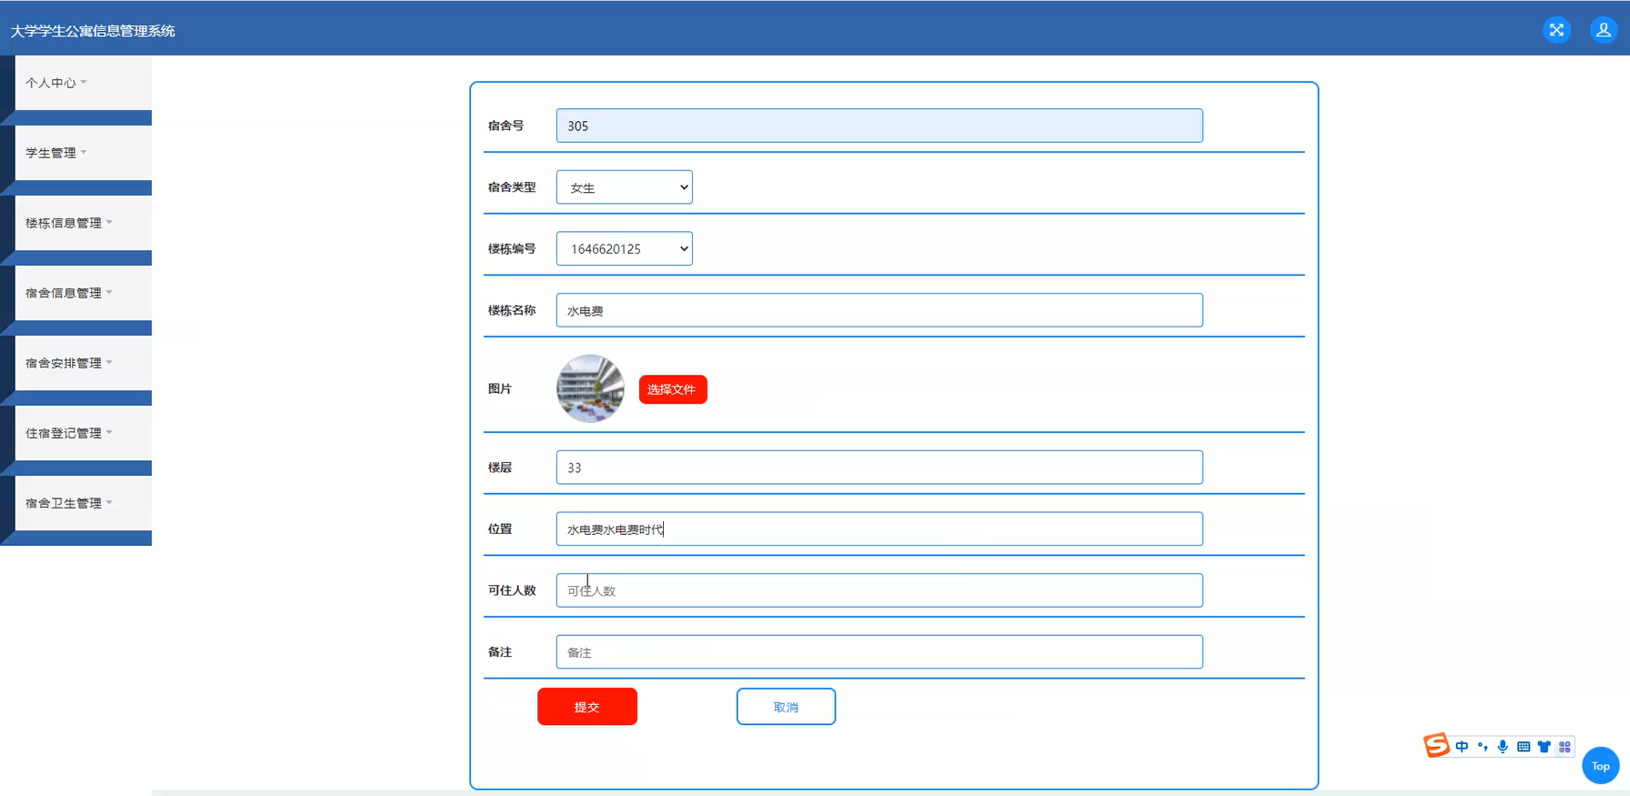Open the IME toolbox grid icon
Viewport: 1630px width, 796px height.
click(1564, 747)
